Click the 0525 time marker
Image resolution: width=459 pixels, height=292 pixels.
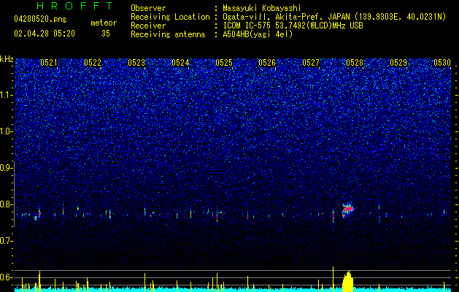pos(224,63)
